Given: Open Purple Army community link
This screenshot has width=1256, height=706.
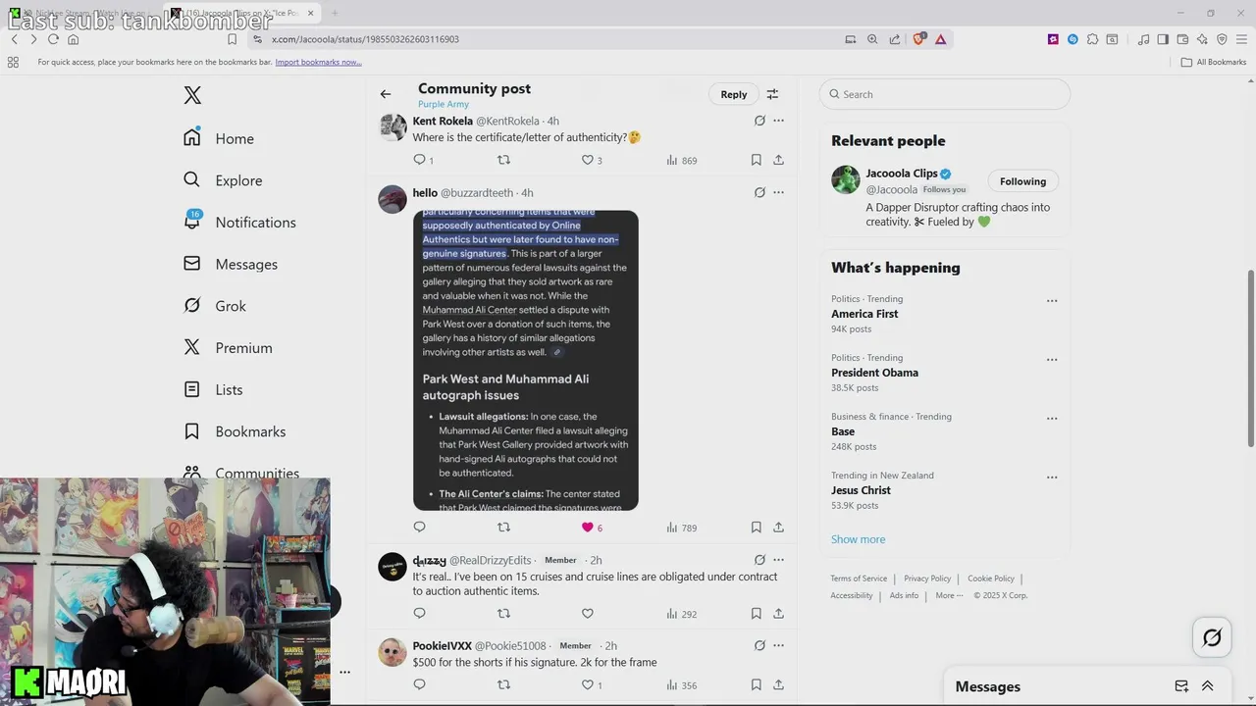Looking at the screenshot, I should 444,104.
